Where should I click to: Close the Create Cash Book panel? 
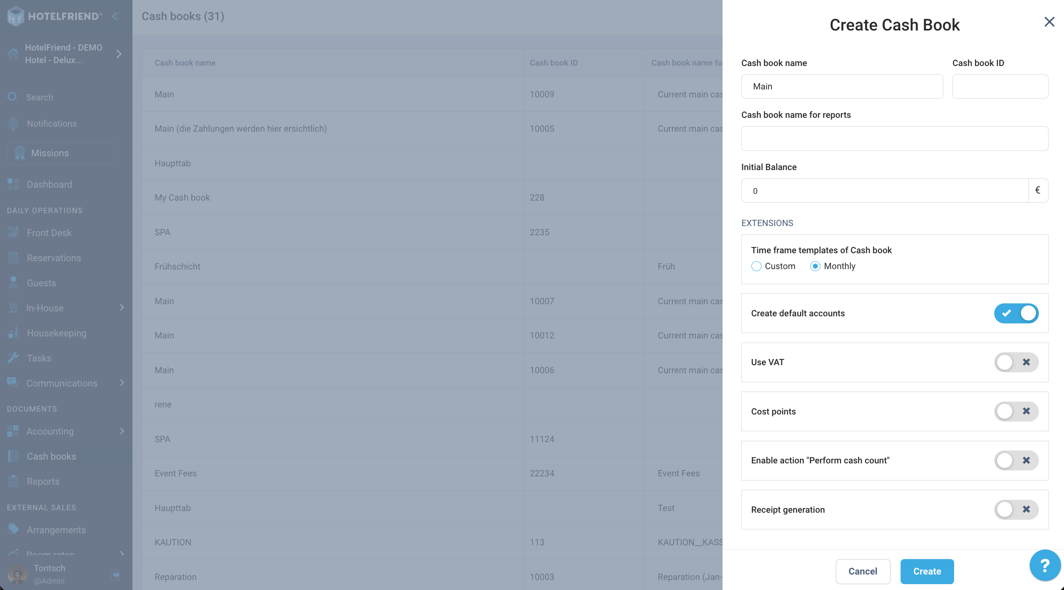tap(1049, 22)
